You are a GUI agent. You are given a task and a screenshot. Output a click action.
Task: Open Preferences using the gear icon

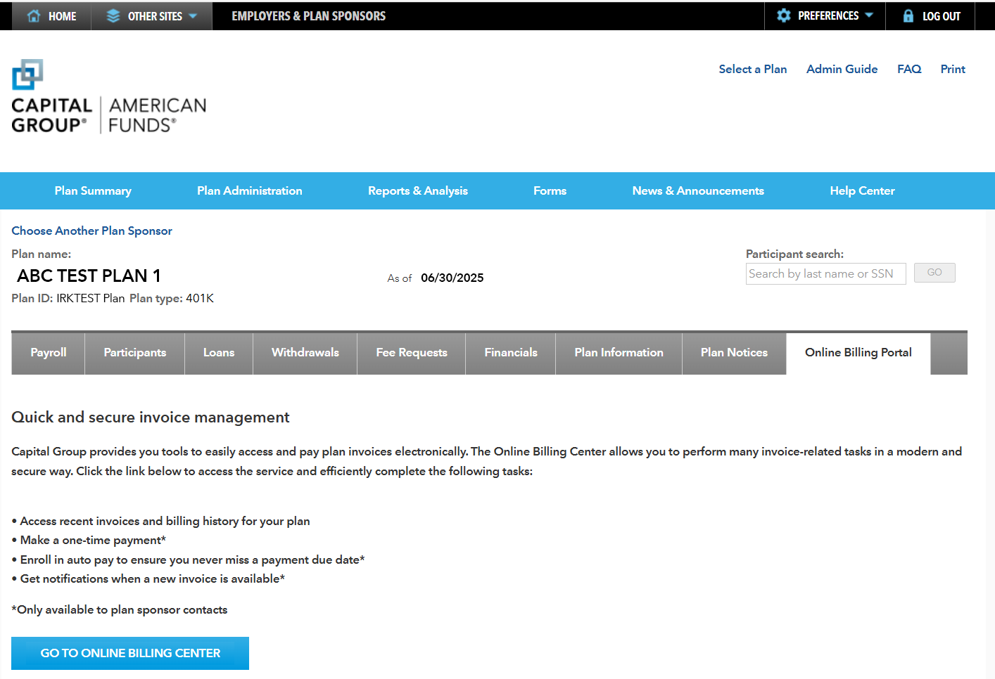tap(783, 15)
